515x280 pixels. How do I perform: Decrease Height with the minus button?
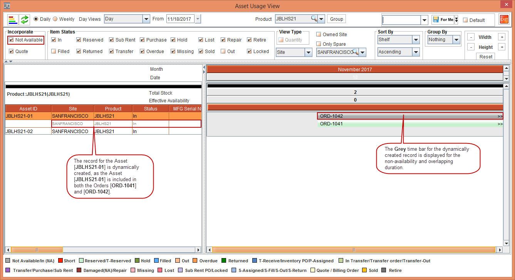pyautogui.click(x=471, y=47)
